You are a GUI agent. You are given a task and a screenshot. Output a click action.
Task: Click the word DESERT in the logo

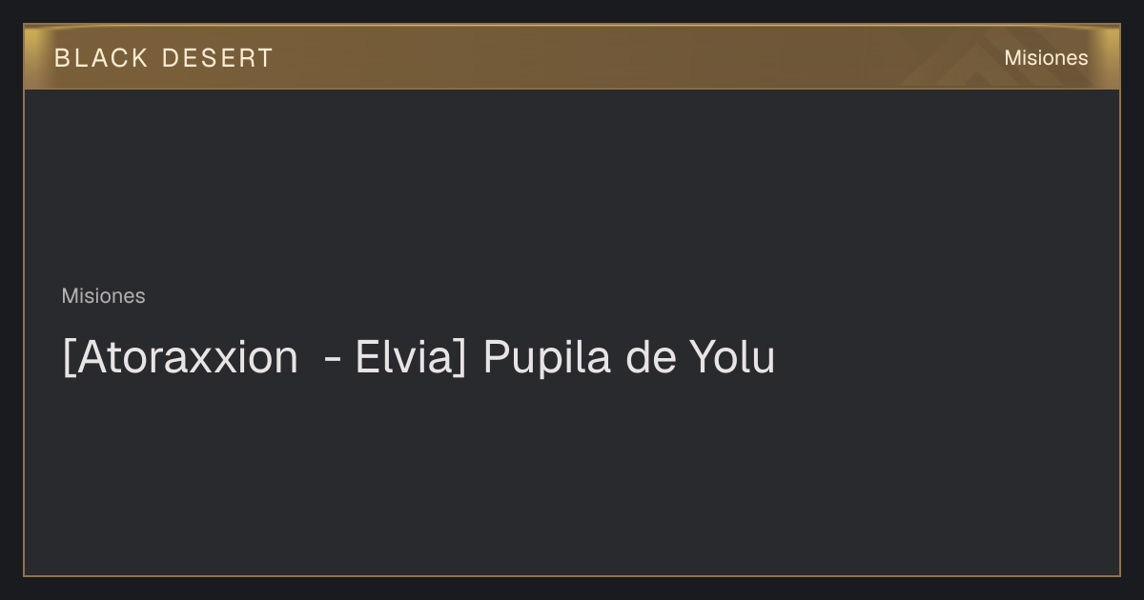[217, 58]
